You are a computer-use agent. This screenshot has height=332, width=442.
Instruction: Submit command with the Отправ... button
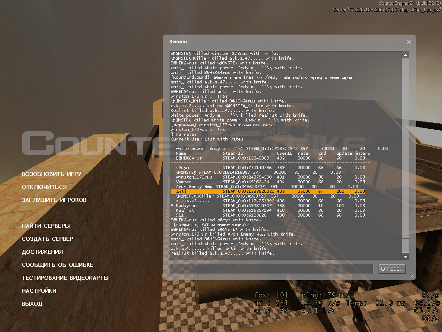pos(393,269)
